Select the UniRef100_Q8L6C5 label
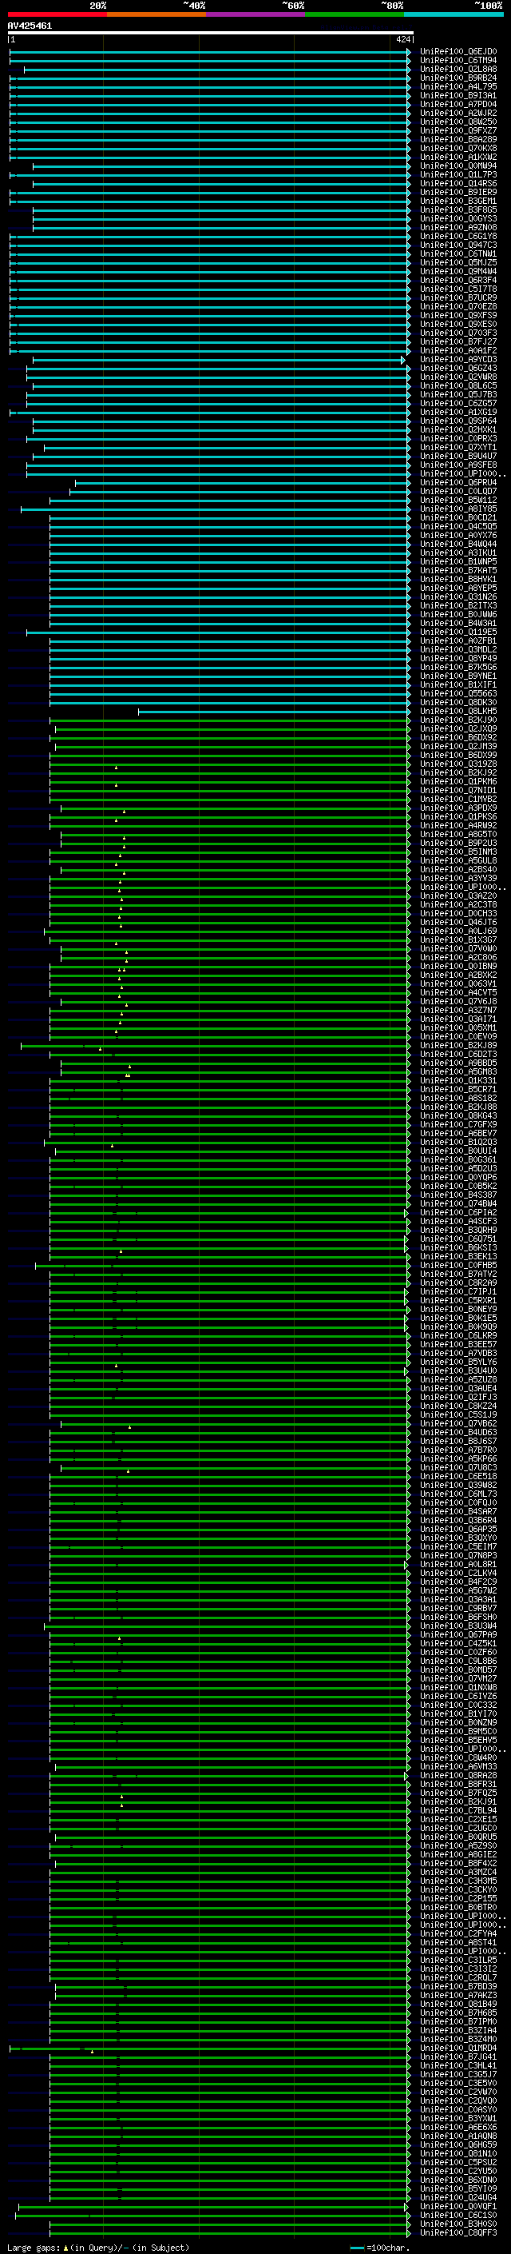 pyautogui.click(x=458, y=386)
